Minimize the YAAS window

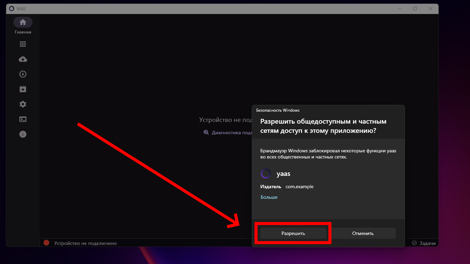[x=399, y=9]
